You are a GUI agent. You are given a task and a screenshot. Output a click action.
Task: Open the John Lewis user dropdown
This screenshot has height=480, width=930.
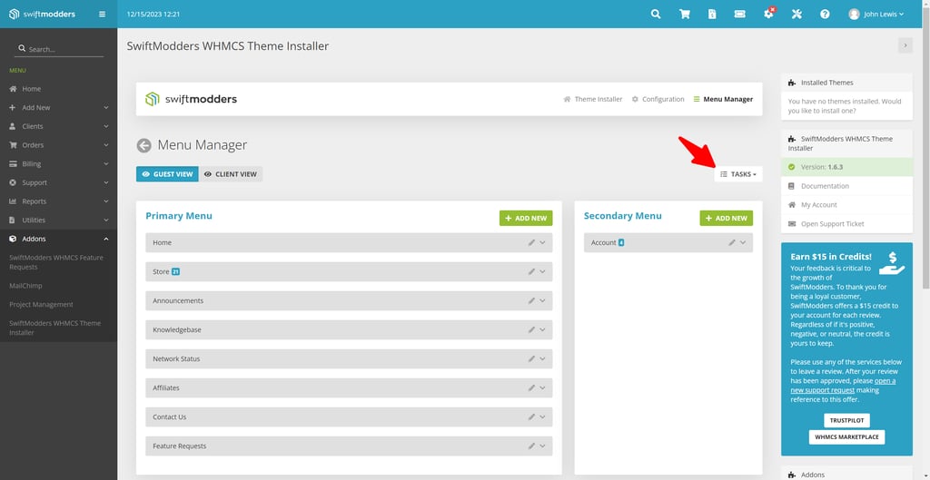point(876,15)
